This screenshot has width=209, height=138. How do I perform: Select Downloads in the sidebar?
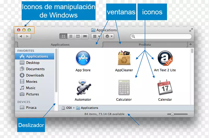coord(35,75)
